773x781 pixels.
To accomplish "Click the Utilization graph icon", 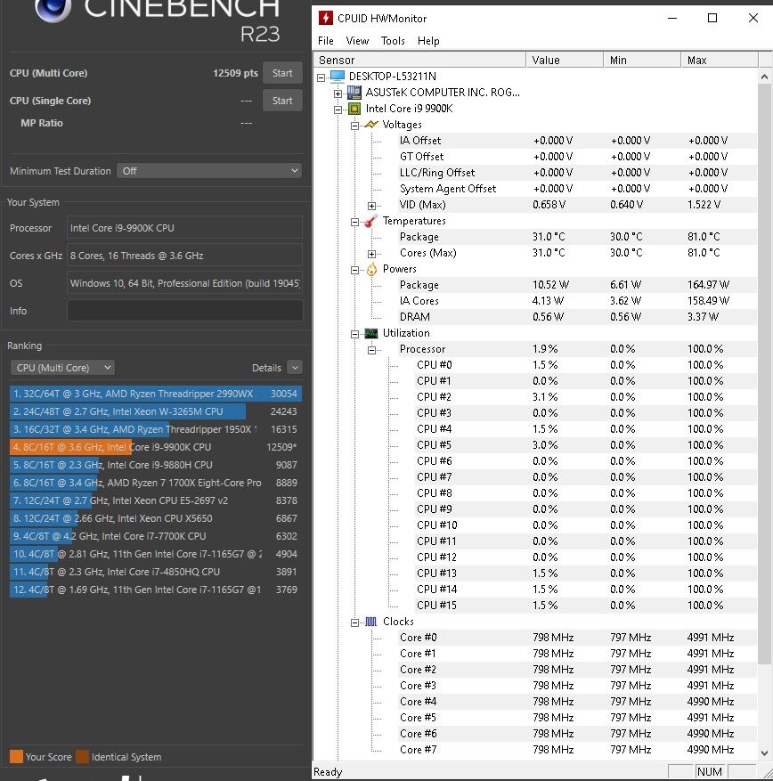I will coord(371,333).
